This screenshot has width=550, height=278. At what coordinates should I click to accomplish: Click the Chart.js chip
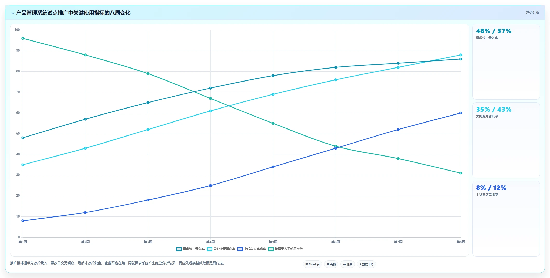click(x=313, y=264)
